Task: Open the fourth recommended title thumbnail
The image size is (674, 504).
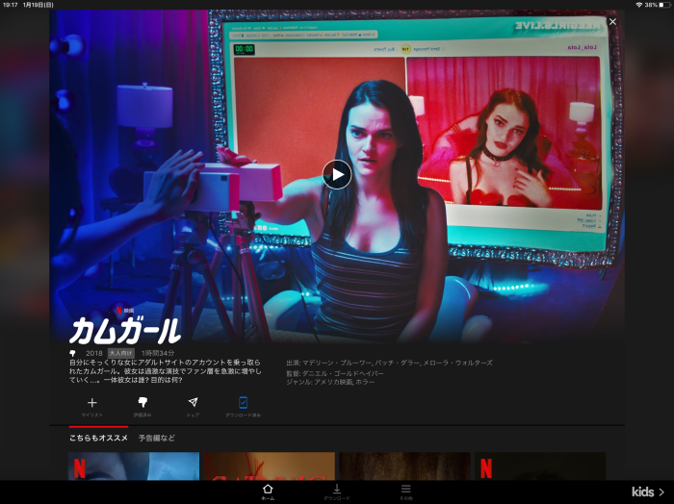Action: [540, 466]
